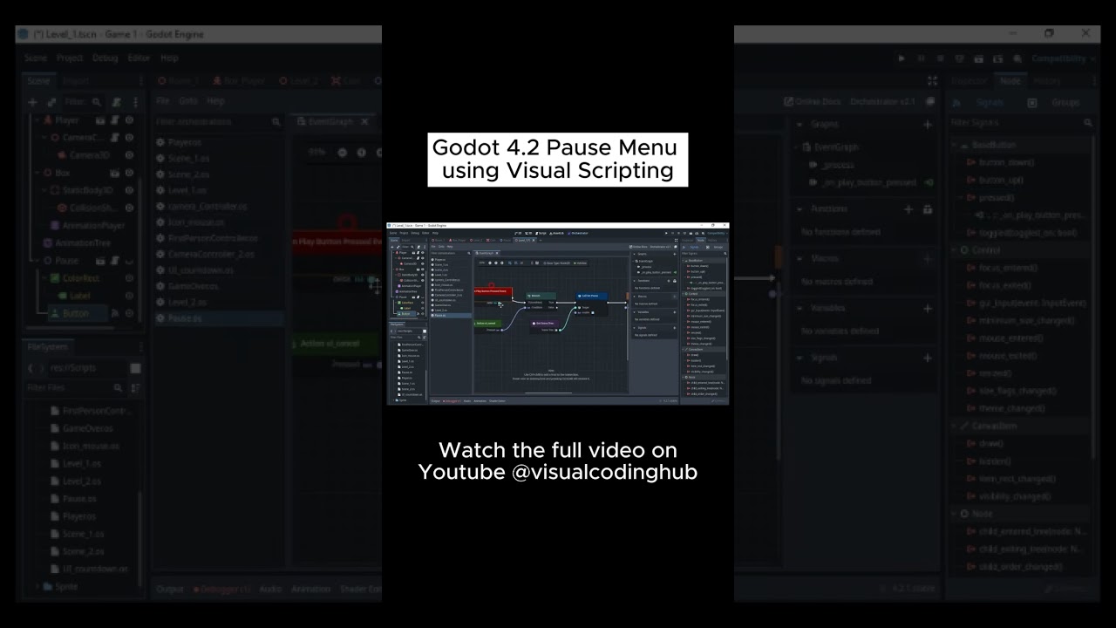Viewport: 1116px width, 628px height.
Task: Open the Debugger bottom panel
Action: (x=222, y=589)
